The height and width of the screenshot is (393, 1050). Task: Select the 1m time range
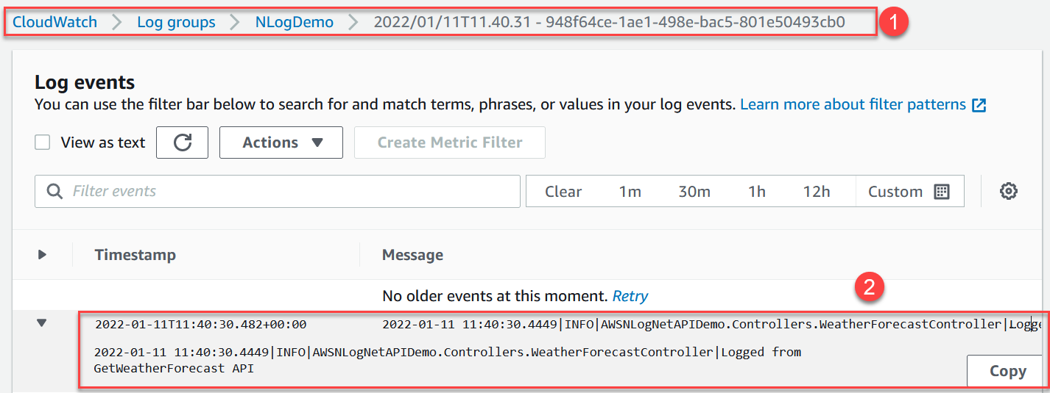coord(630,191)
